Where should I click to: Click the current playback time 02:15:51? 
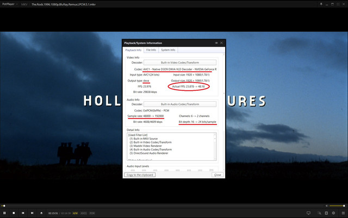pyautogui.click(x=53, y=213)
